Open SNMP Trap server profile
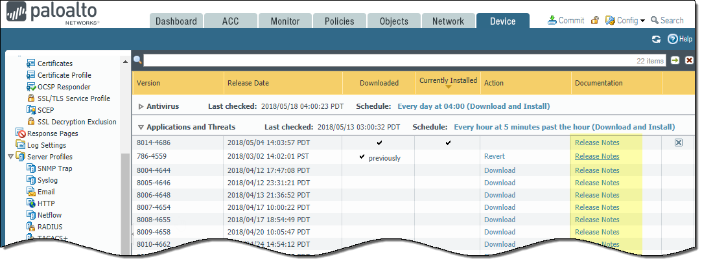 point(55,168)
